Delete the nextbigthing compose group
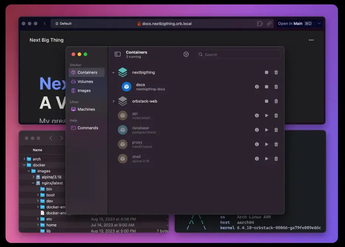Viewport: 345px width, 247px height. pos(276,73)
